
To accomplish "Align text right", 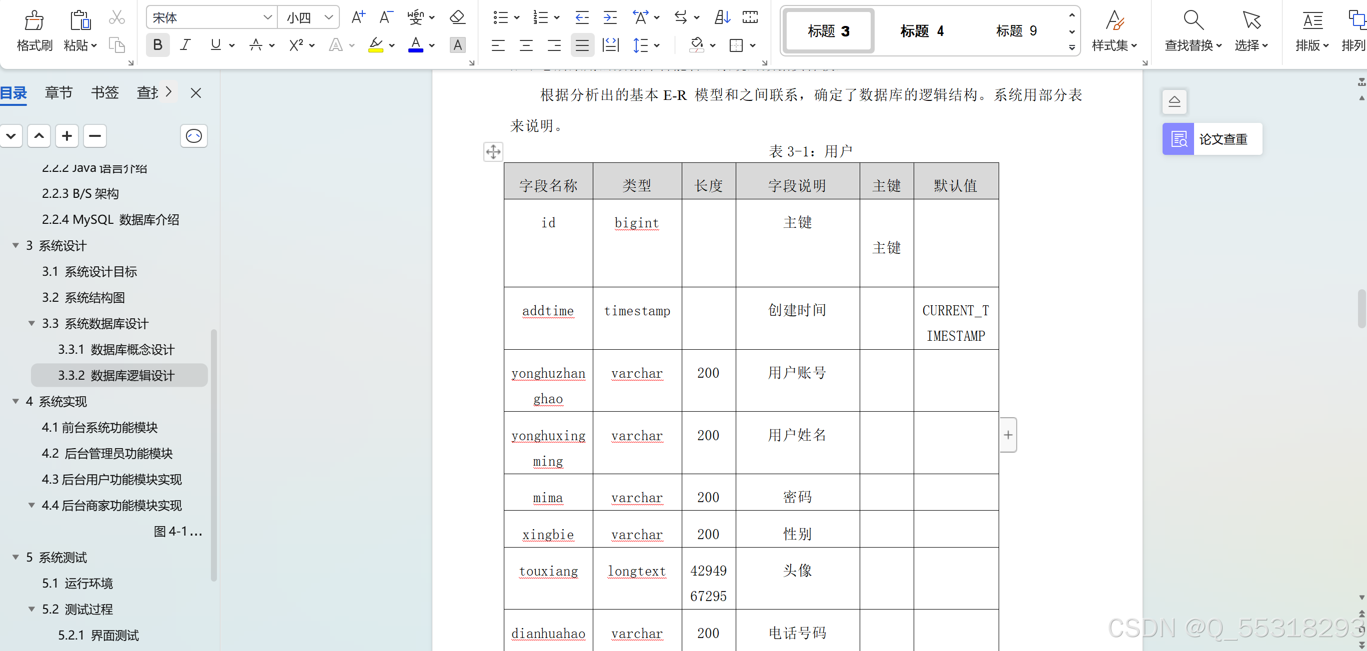I will pyautogui.click(x=554, y=45).
